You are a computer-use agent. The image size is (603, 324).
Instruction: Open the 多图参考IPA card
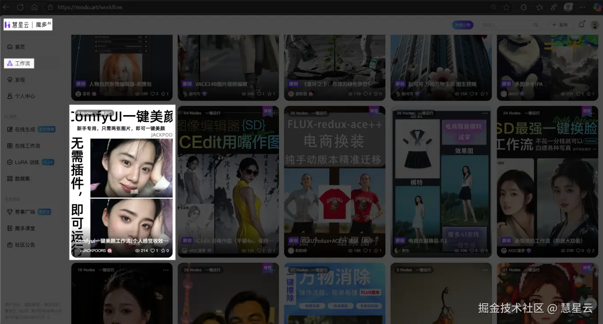(547, 68)
